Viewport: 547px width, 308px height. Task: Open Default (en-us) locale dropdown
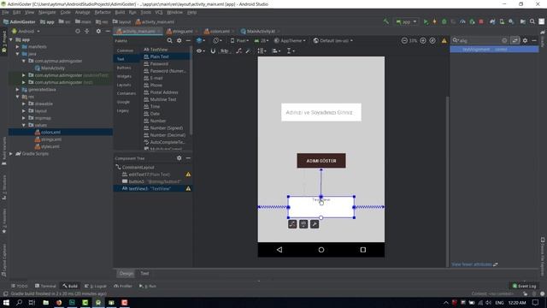[333, 40]
